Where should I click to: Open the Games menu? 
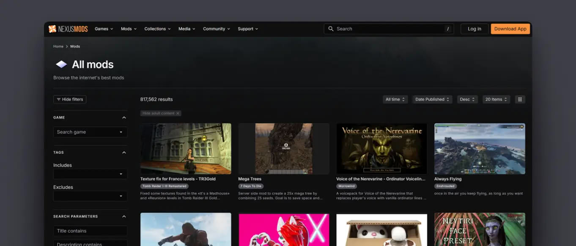[x=104, y=29]
